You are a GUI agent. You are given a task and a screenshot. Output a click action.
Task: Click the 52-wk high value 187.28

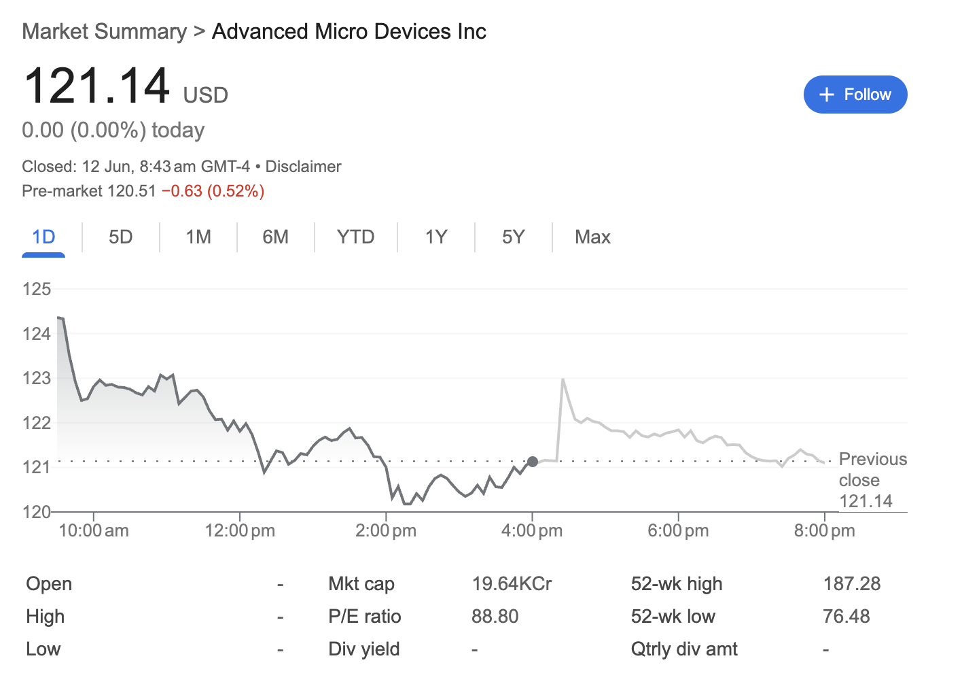coord(852,584)
